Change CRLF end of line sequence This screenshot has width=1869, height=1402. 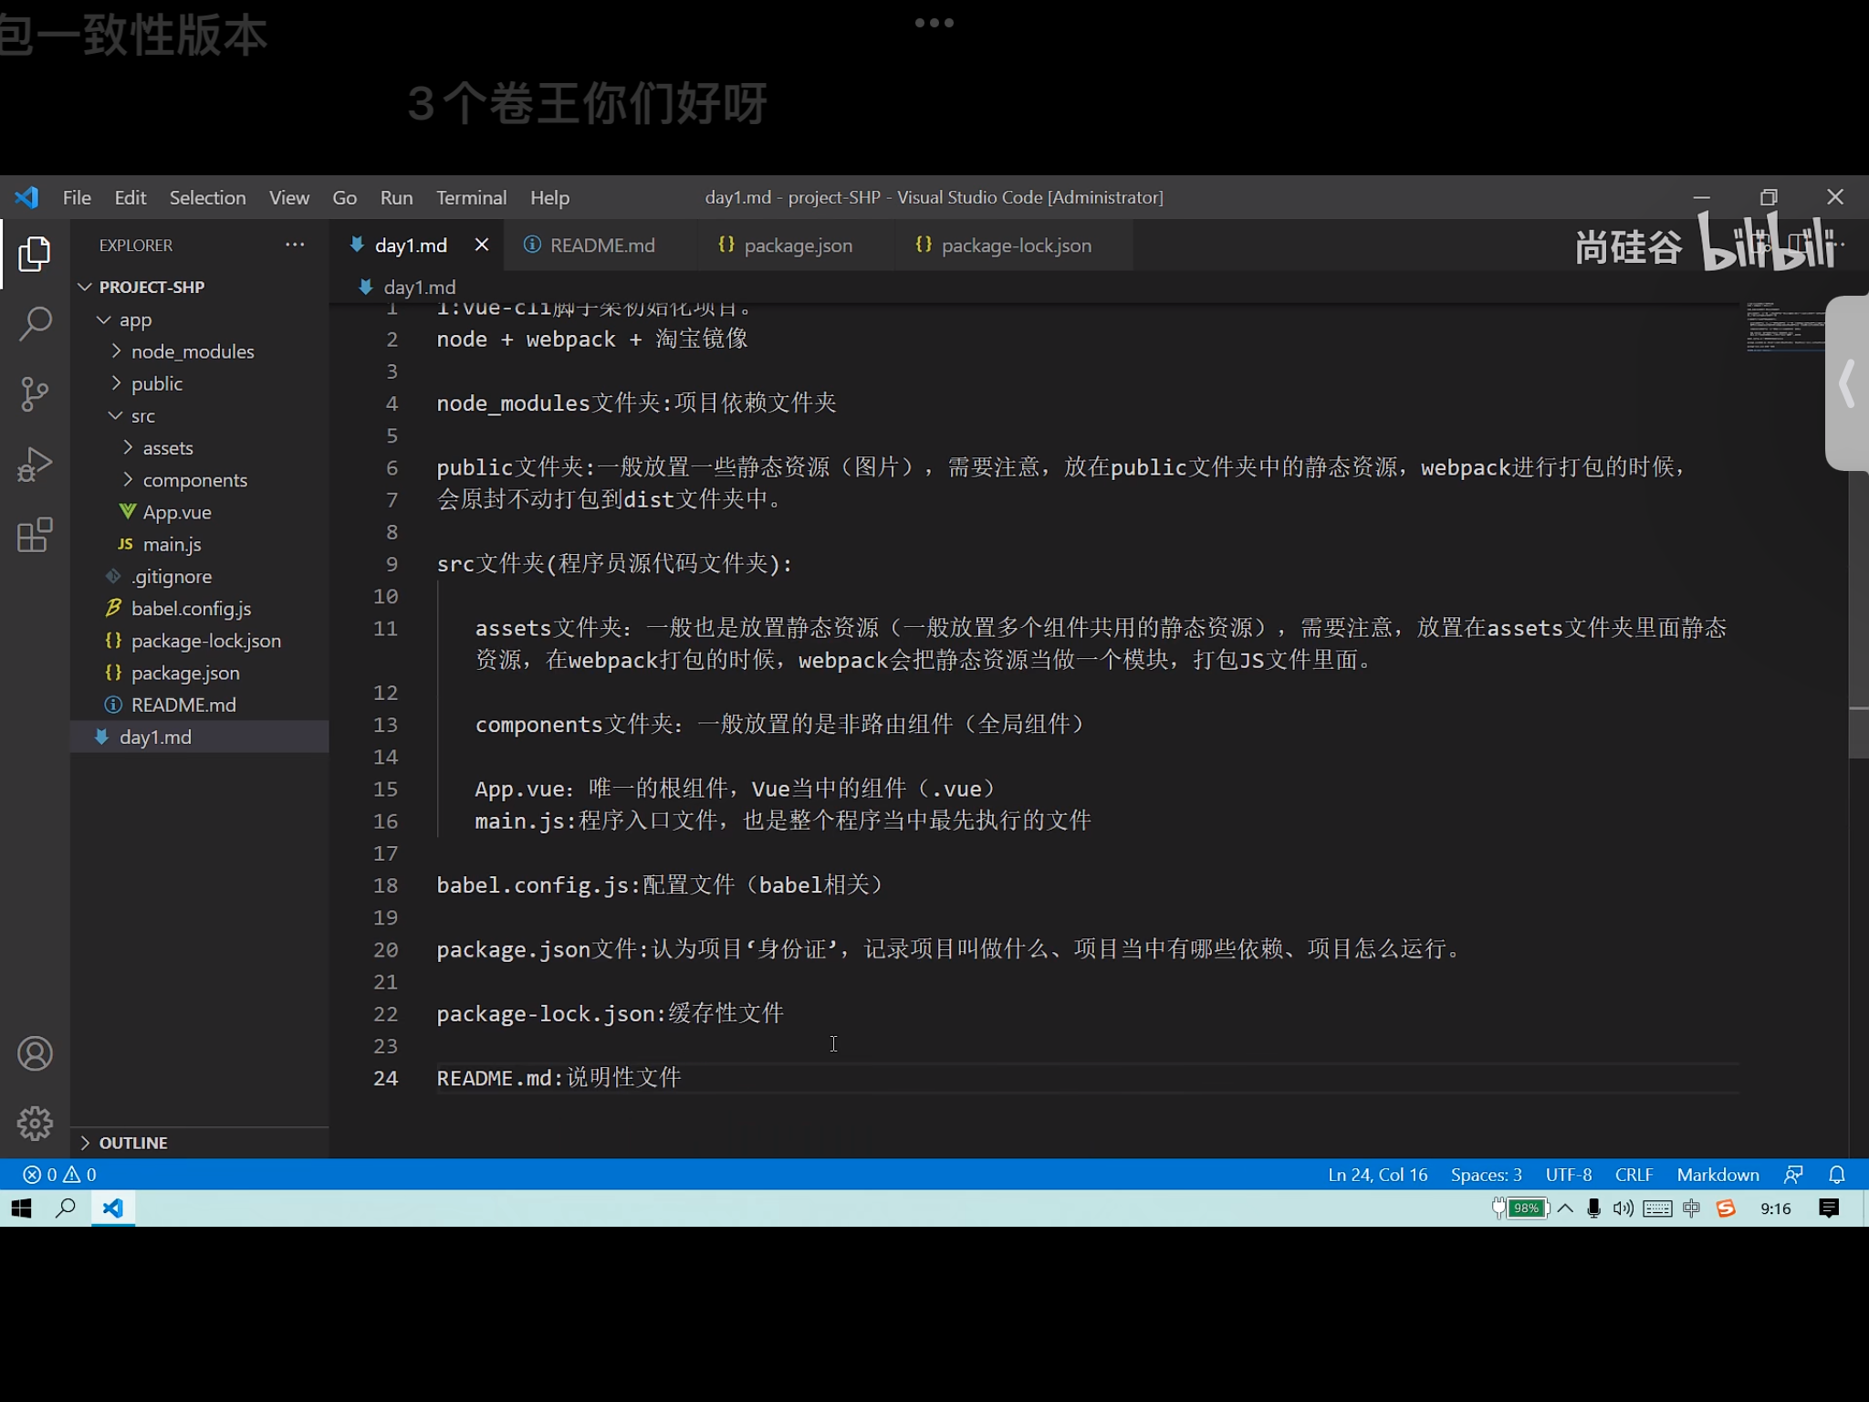coord(1634,1175)
